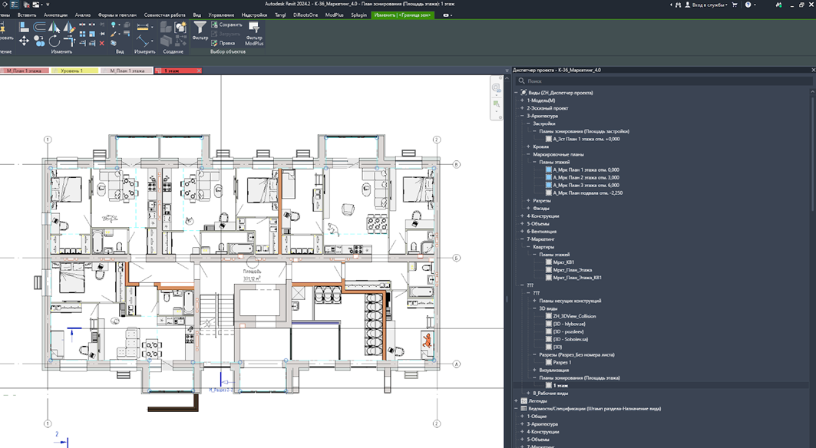
Task: Click Вход в службы sign-in button
Action: 705,5
